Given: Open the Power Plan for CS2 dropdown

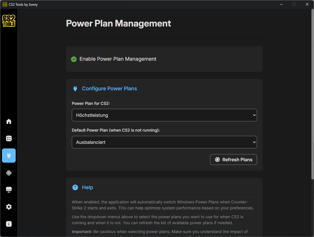Looking at the screenshot, I should coord(164,115).
